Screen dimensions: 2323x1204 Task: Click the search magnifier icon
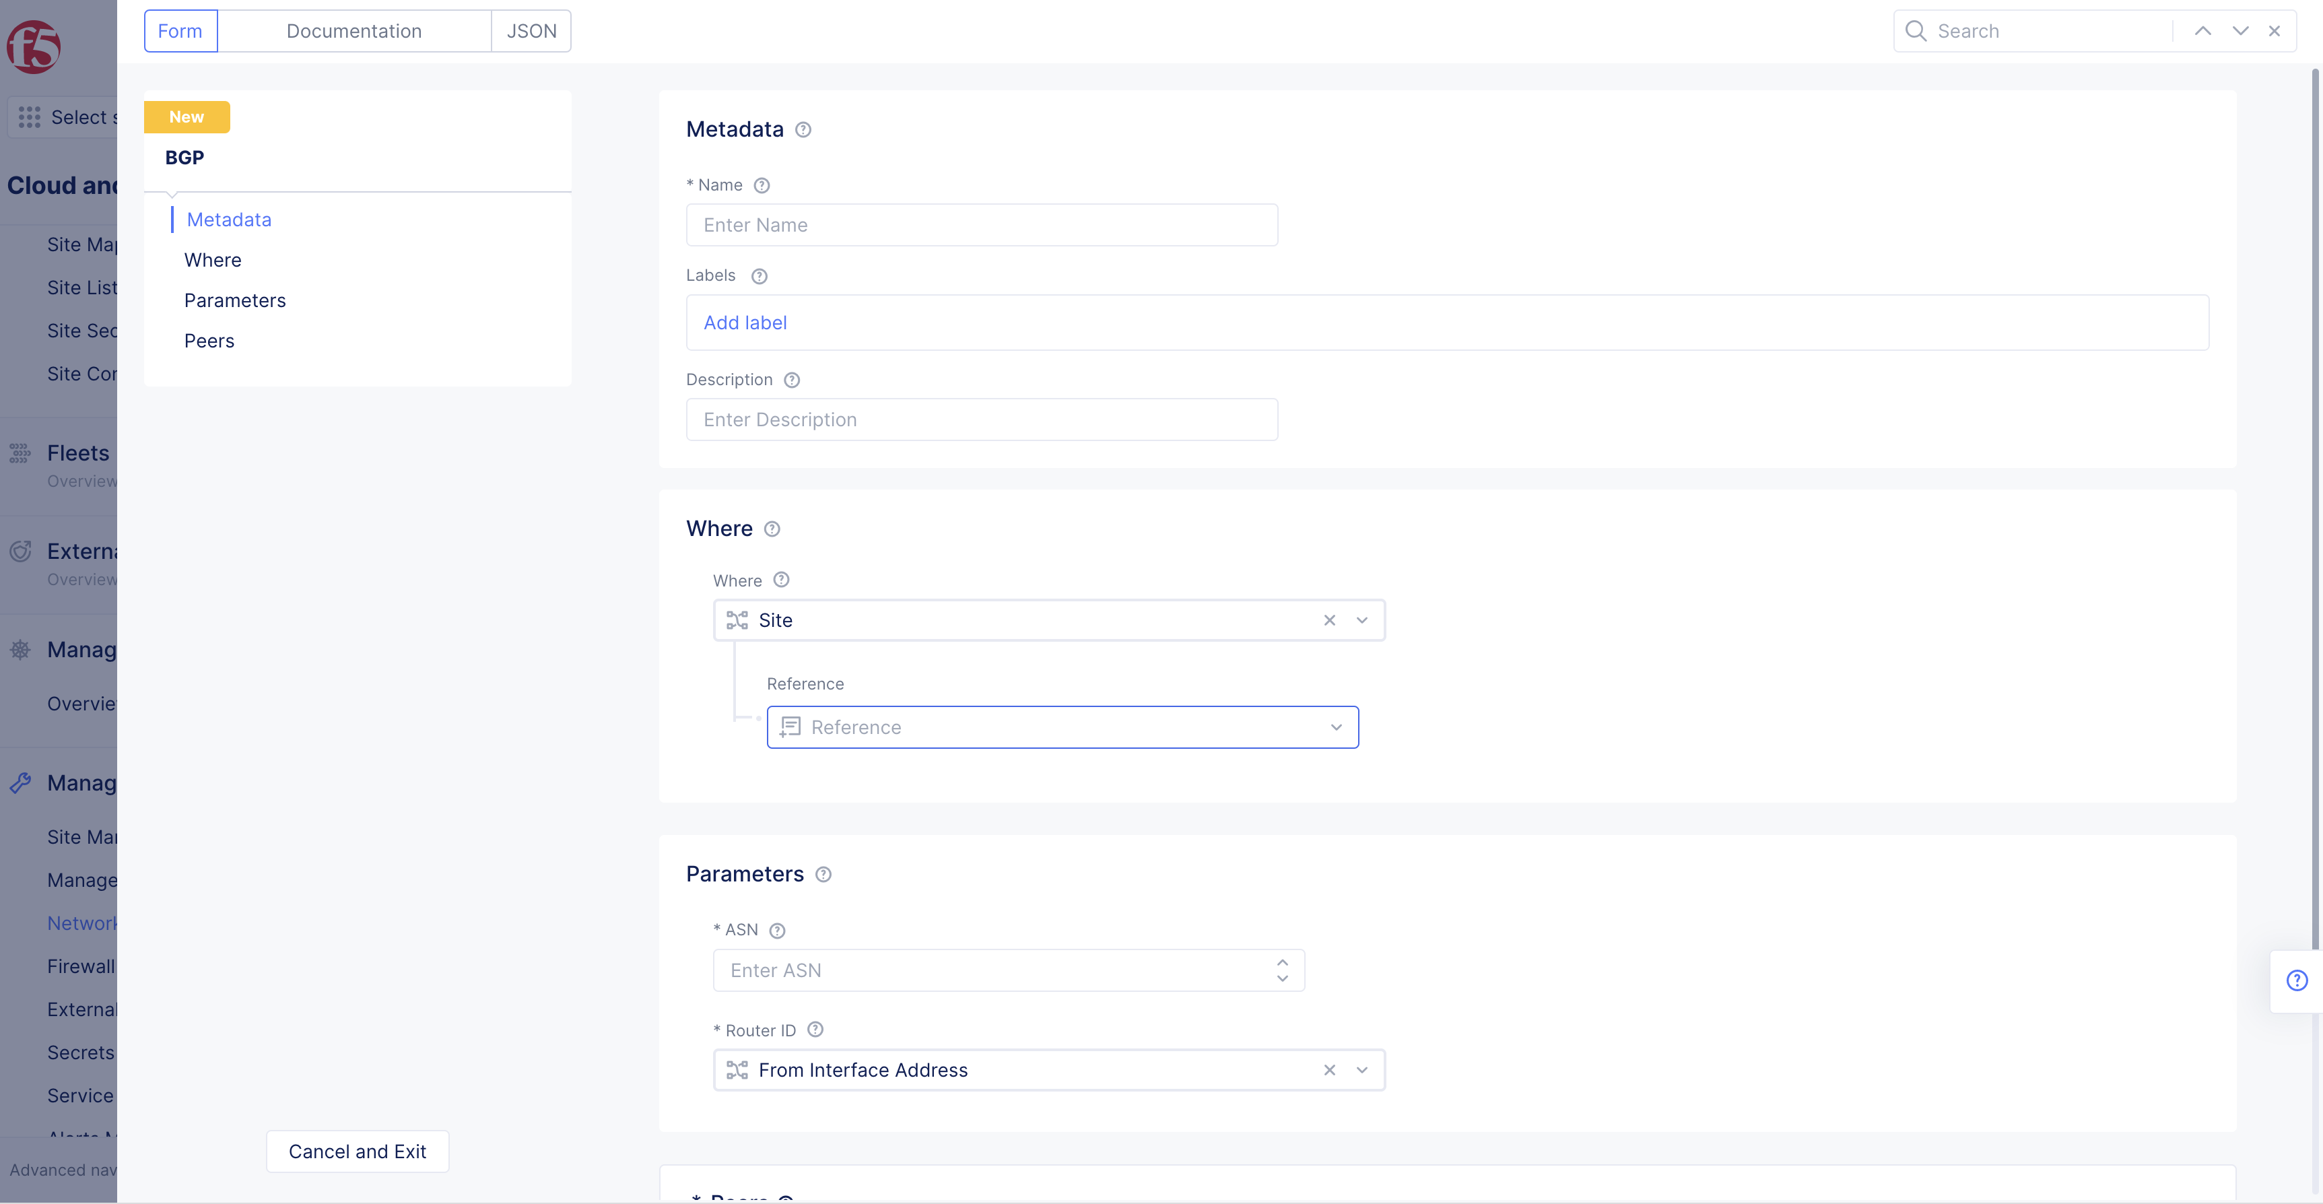(1916, 32)
